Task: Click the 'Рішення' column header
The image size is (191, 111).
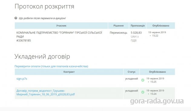Action: pos(119,26)
